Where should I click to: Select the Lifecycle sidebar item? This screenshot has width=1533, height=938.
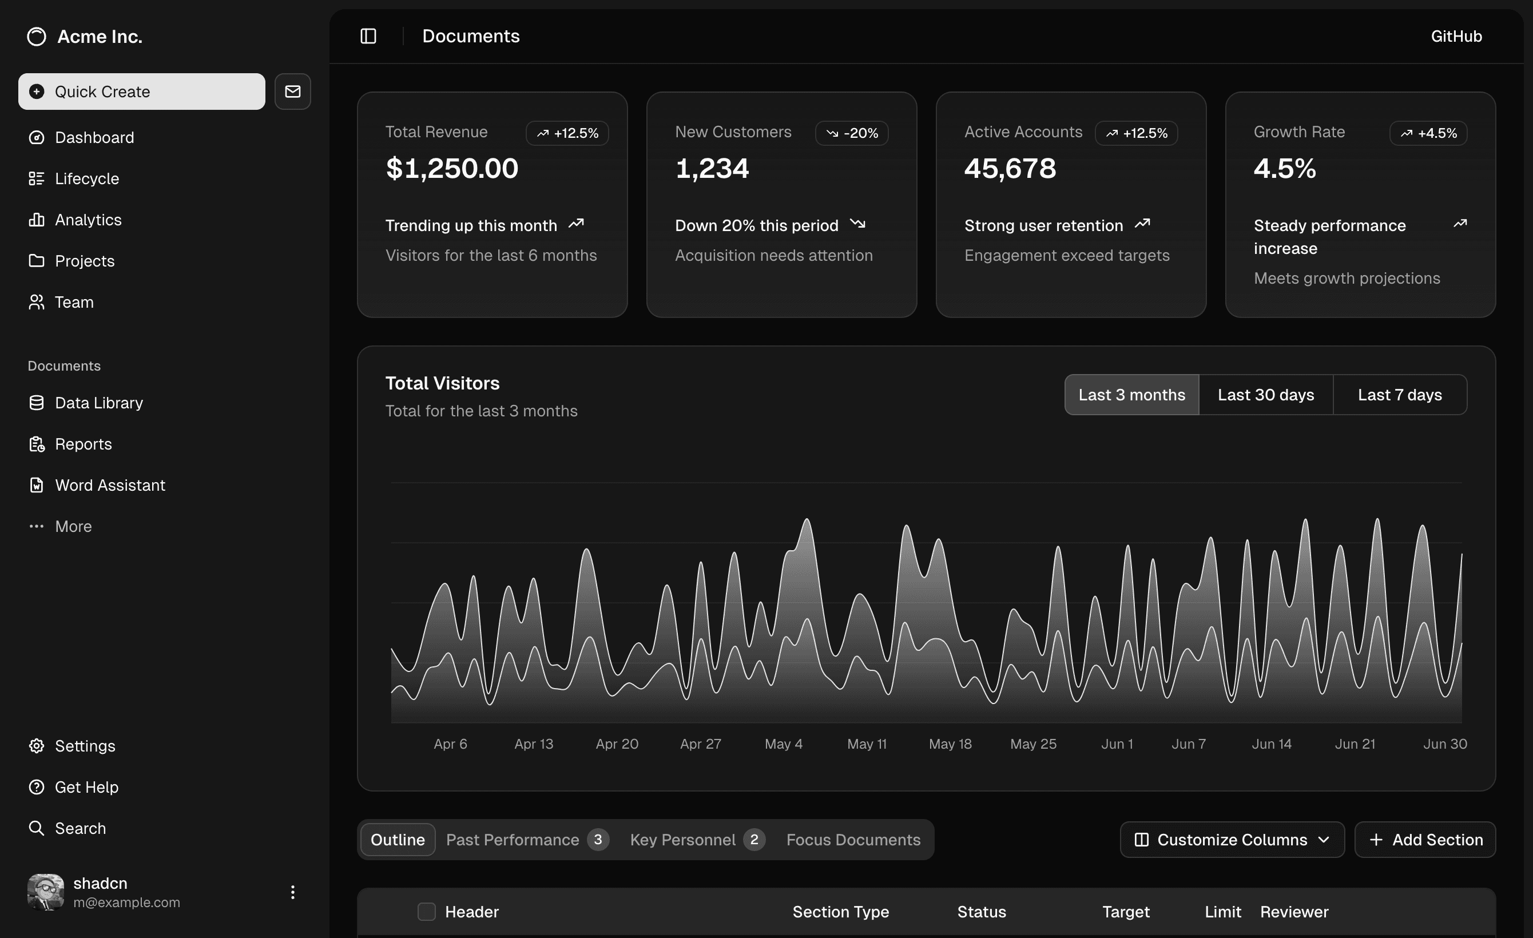pos(87,178)
